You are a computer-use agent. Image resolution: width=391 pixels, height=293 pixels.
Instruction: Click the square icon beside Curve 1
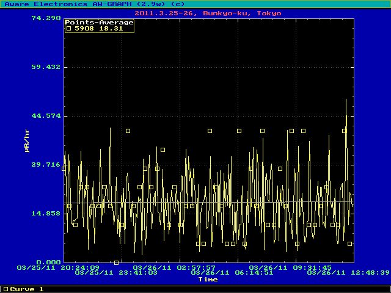[x=5, y=289]
